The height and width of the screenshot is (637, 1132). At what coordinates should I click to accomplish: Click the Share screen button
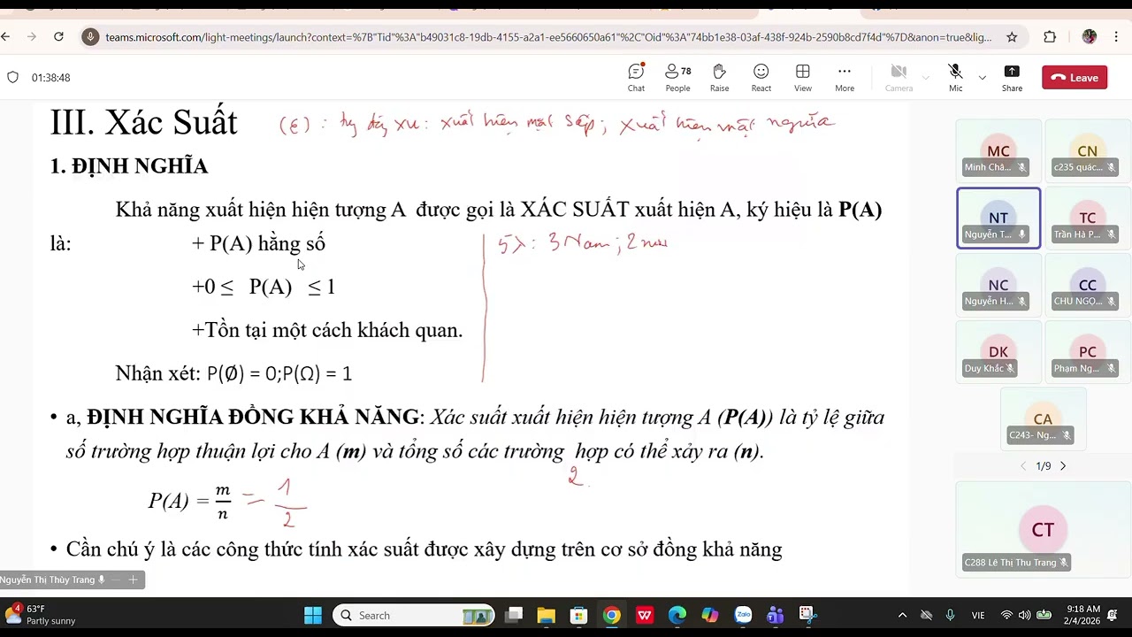(1012, 78)
